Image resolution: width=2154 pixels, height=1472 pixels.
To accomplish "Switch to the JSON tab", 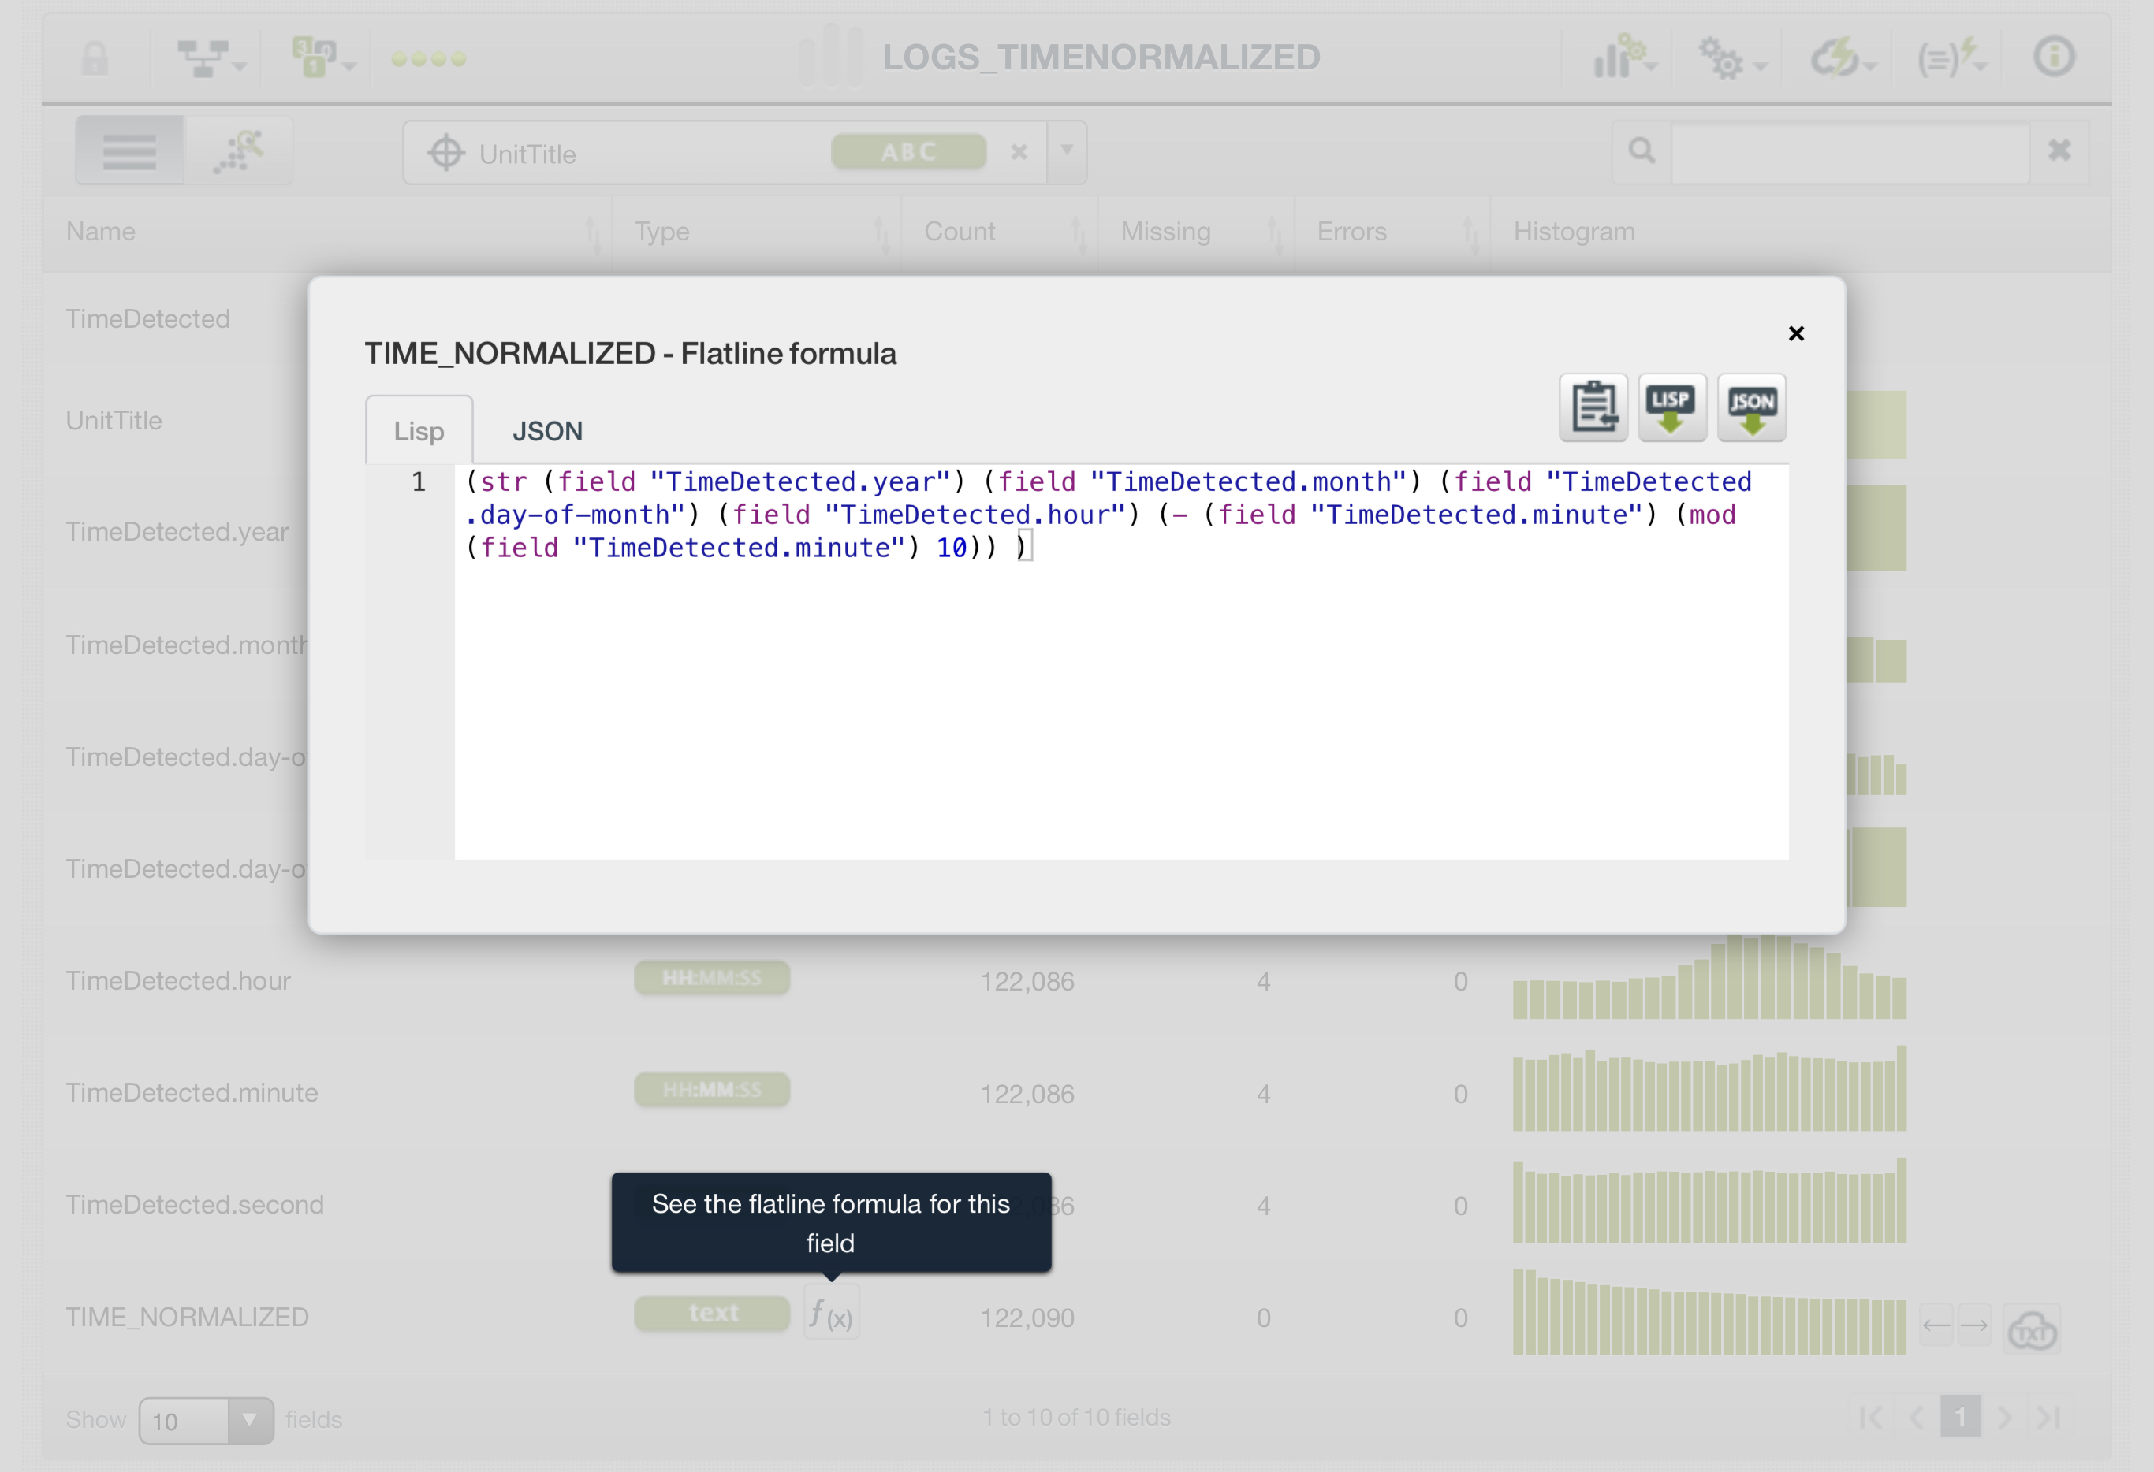I will [x=547, y=432].
